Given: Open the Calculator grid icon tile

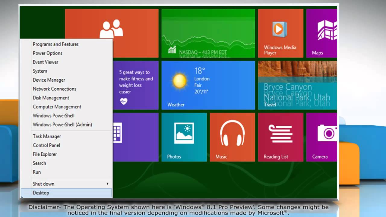Looking at the screenshot, I should (117, 133).
